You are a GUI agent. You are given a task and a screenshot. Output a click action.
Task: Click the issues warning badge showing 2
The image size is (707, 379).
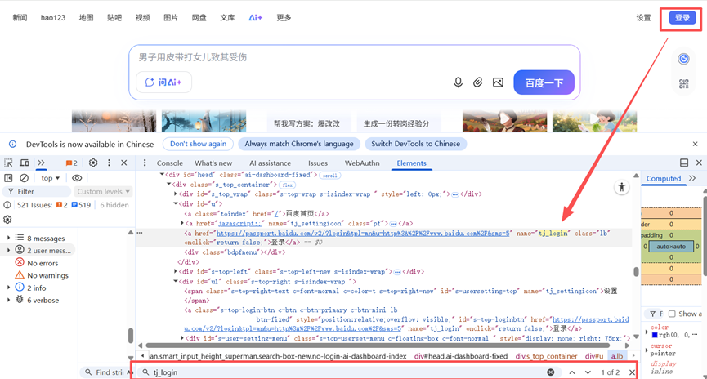(71, 163)
